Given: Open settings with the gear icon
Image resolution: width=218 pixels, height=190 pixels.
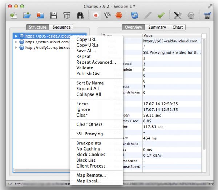Looking at the screenshot, I should [191, 16].
